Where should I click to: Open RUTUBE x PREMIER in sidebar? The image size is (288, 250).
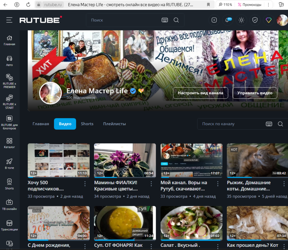(x=9, y=81)
